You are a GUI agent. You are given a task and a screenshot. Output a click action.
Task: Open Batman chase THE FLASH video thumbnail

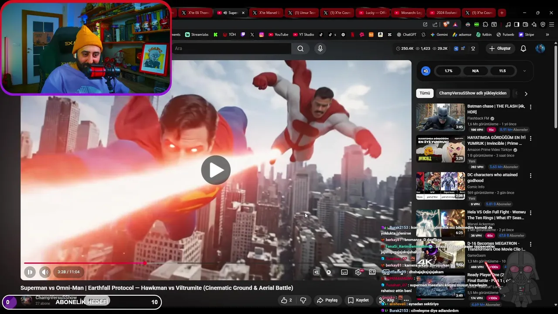tap(440, 117)
